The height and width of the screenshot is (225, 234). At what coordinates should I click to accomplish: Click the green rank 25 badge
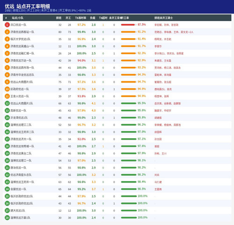point(7,196)
